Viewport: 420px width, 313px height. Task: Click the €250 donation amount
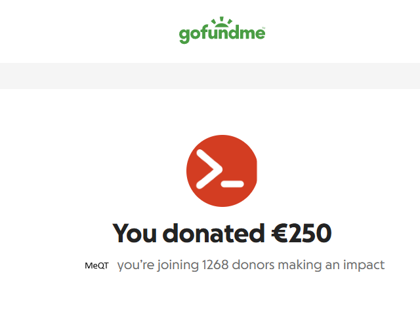click(302, 233)
